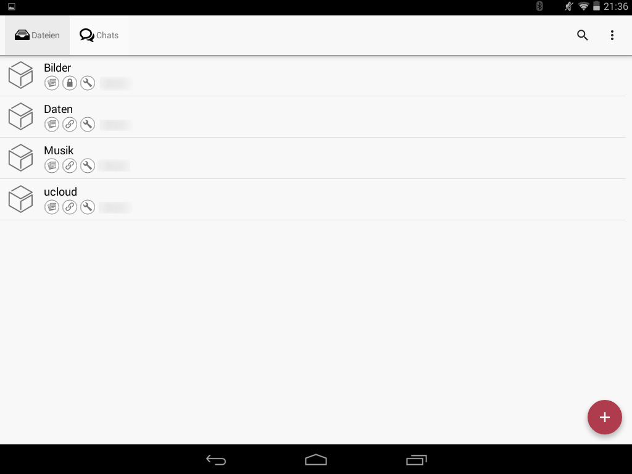The image size is (632, 474).
Task: Tap the red plus add button
Action: [604, 417]
